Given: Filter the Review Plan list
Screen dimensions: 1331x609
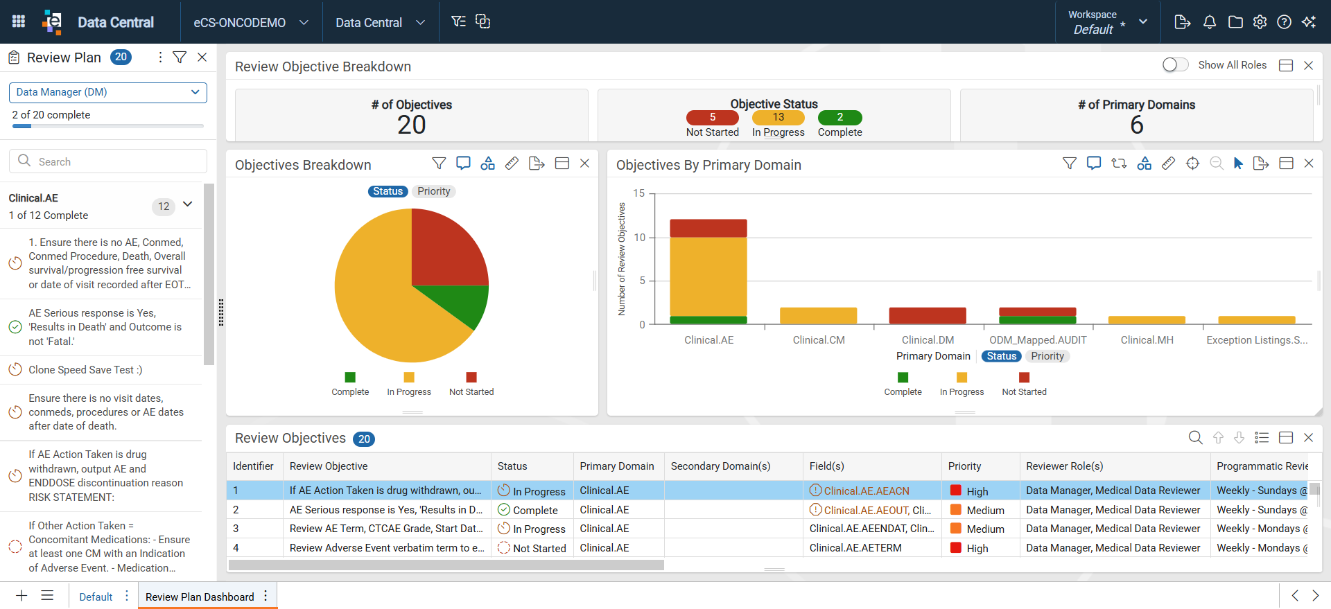Looking at the screenshot, I should coord(180,58).
